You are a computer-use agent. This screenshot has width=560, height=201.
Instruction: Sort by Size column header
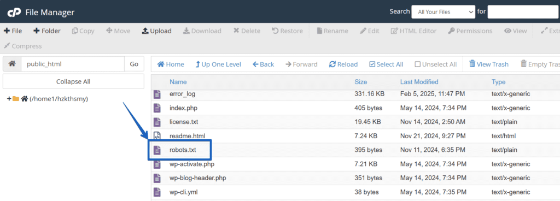point(361,82)
